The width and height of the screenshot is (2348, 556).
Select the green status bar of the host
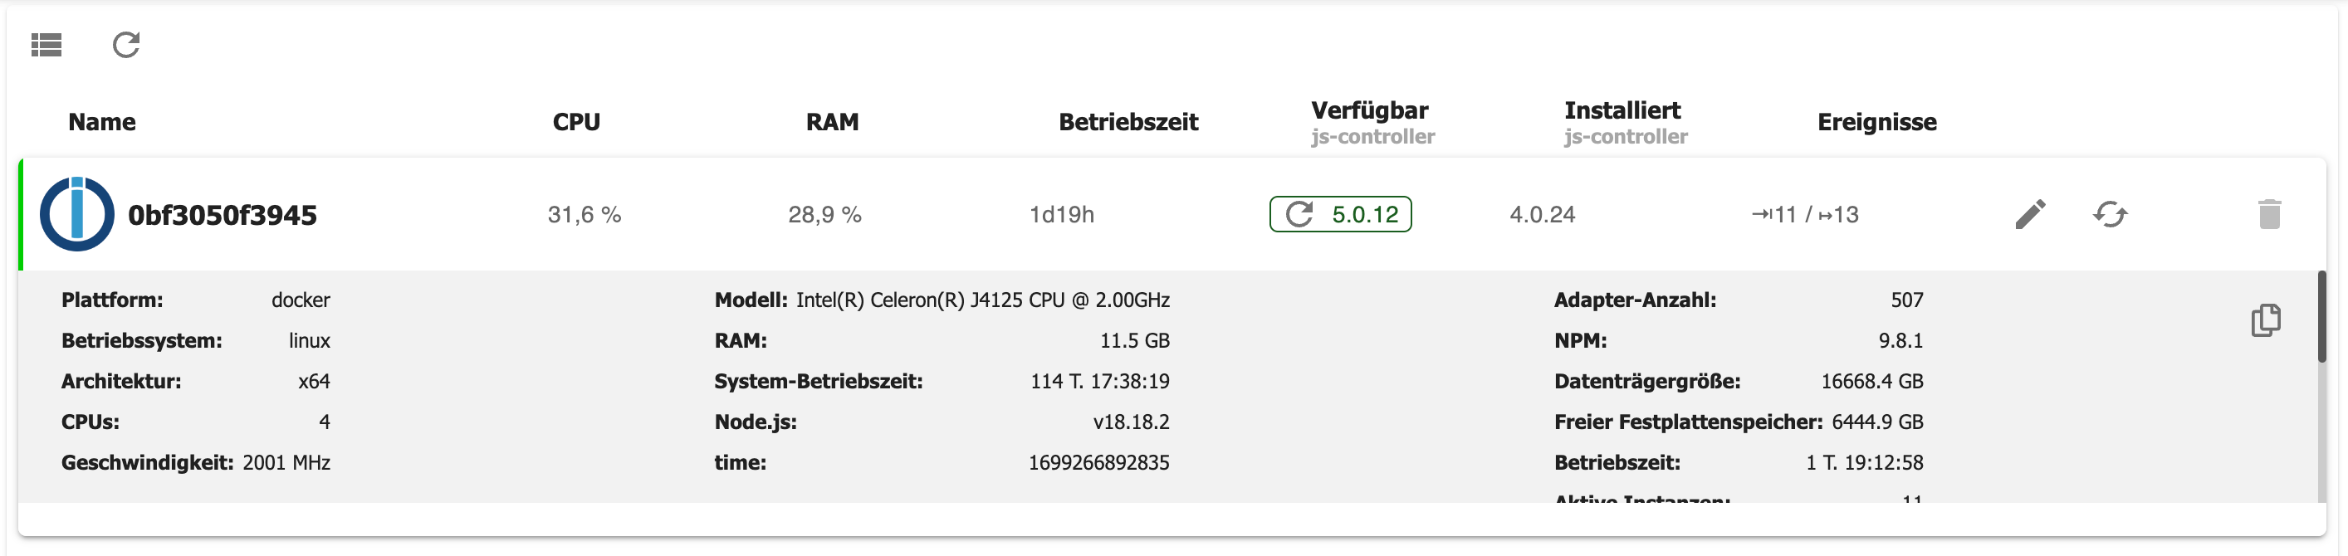(x=22, y=215)
